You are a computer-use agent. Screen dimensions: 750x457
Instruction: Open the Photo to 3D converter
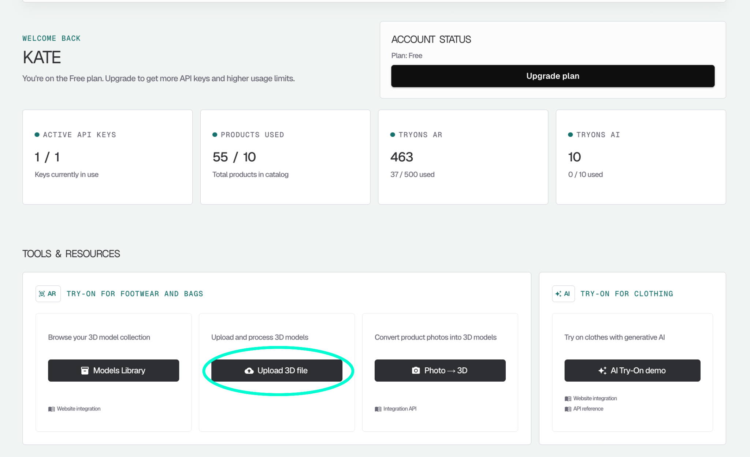tap(440, 370)
